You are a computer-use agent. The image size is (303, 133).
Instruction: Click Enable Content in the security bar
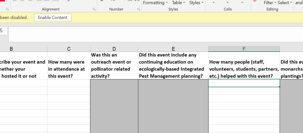(53, 17)
